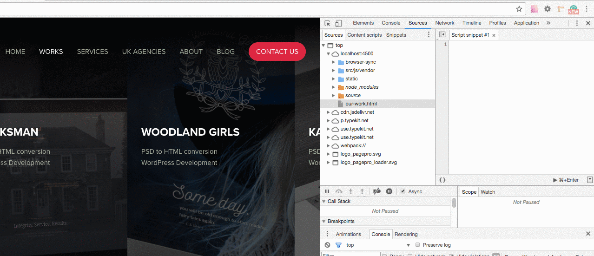
Task: Hide the navigator with the sidebar toggle icon
Action: click(x=442, y=35)
